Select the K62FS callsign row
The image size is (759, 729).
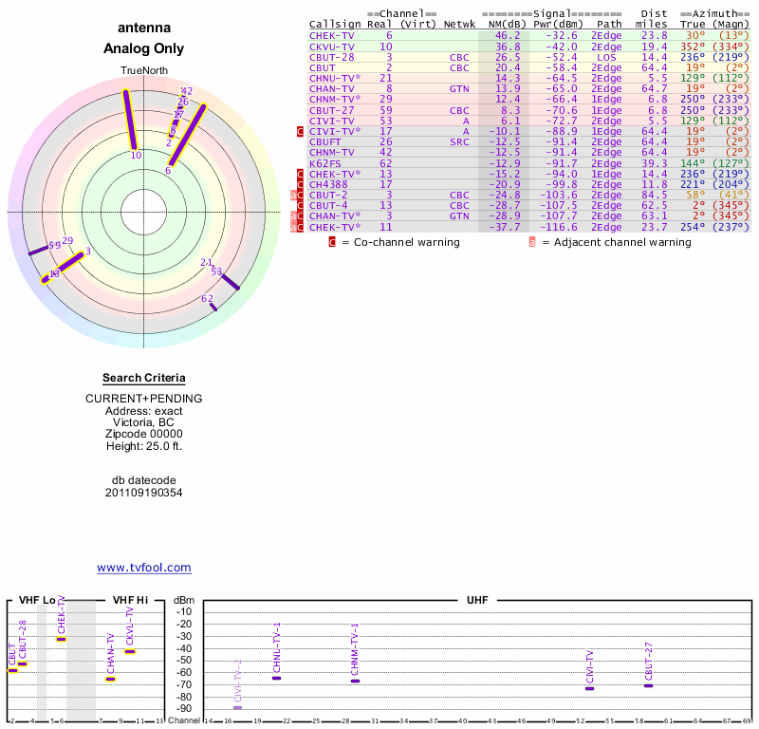325,163
